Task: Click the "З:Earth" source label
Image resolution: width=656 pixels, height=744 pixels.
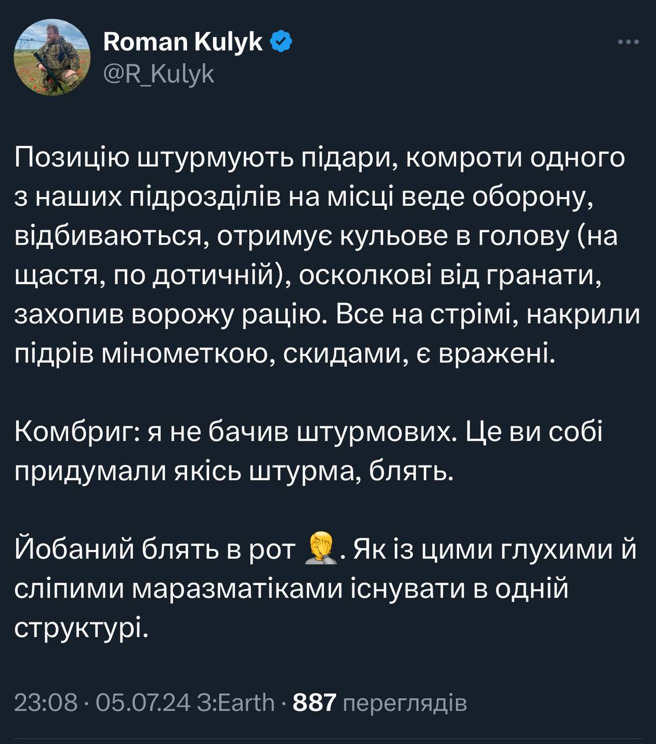Action: coord(236,702)
